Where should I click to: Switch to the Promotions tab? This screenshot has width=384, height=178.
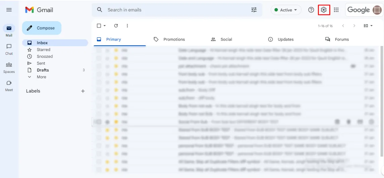pyautogui.click(x=174, y=39)
